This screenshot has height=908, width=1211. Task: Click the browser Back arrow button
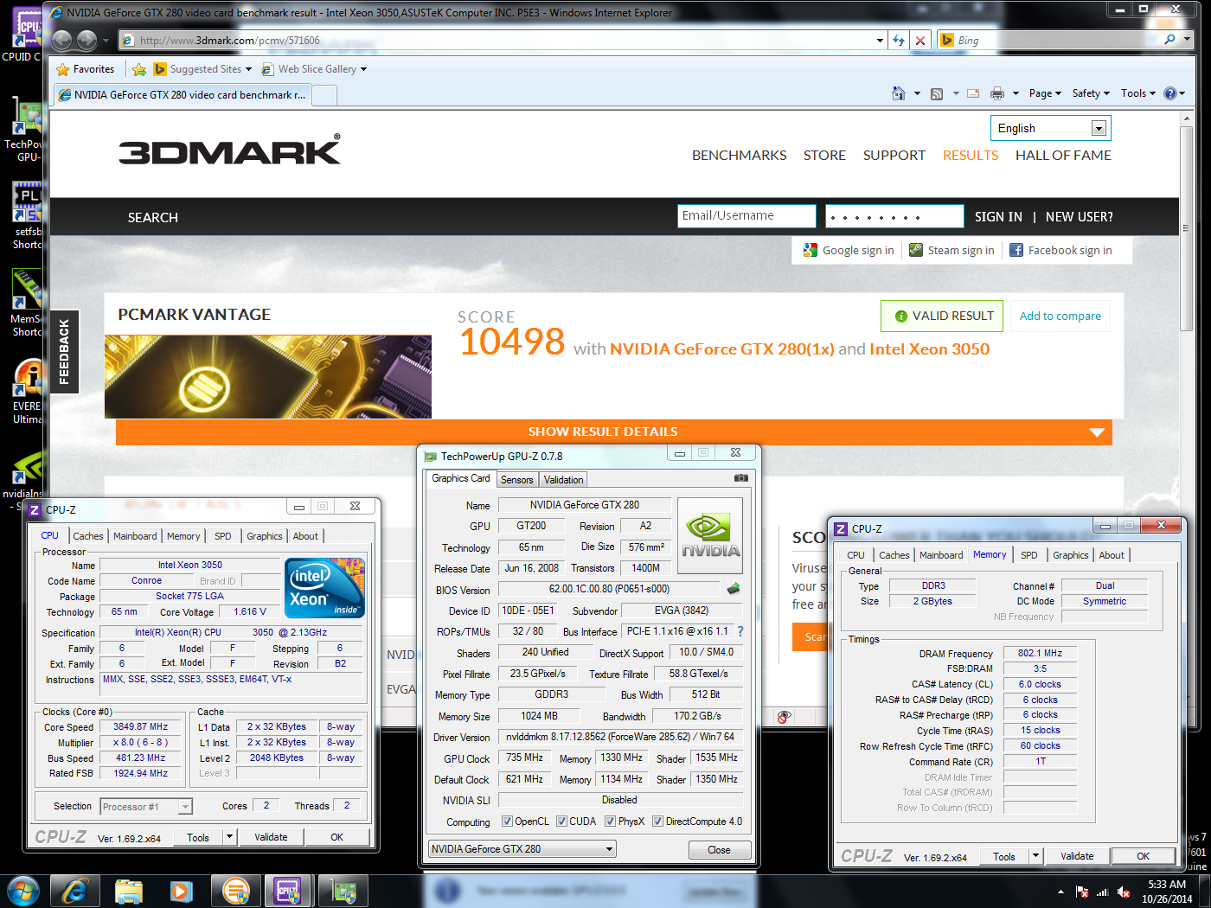point(61,40)
